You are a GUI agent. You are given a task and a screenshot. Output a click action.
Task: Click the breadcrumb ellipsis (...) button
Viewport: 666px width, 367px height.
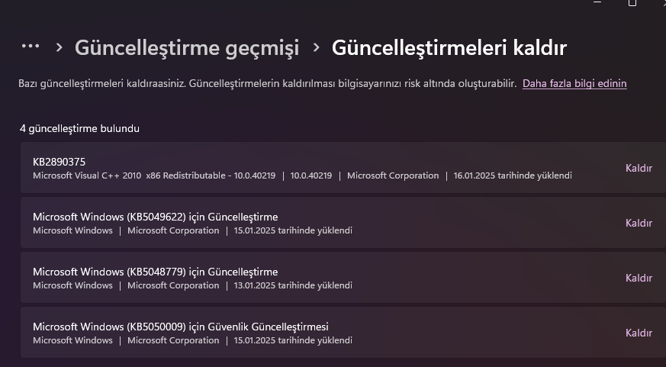31,47
